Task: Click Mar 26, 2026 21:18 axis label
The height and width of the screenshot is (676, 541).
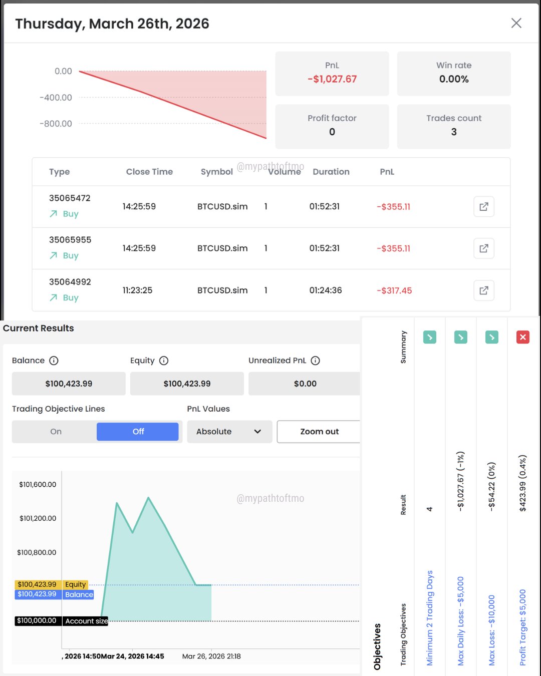Action: pos(211,656)
